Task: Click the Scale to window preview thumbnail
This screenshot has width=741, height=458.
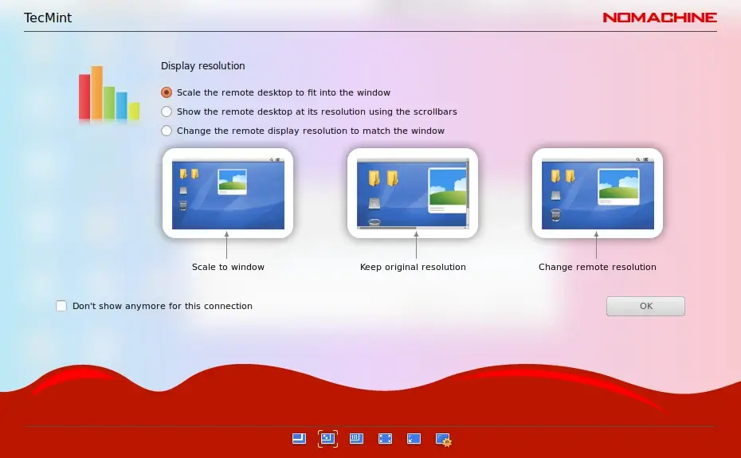Action: tap(228, 194)
